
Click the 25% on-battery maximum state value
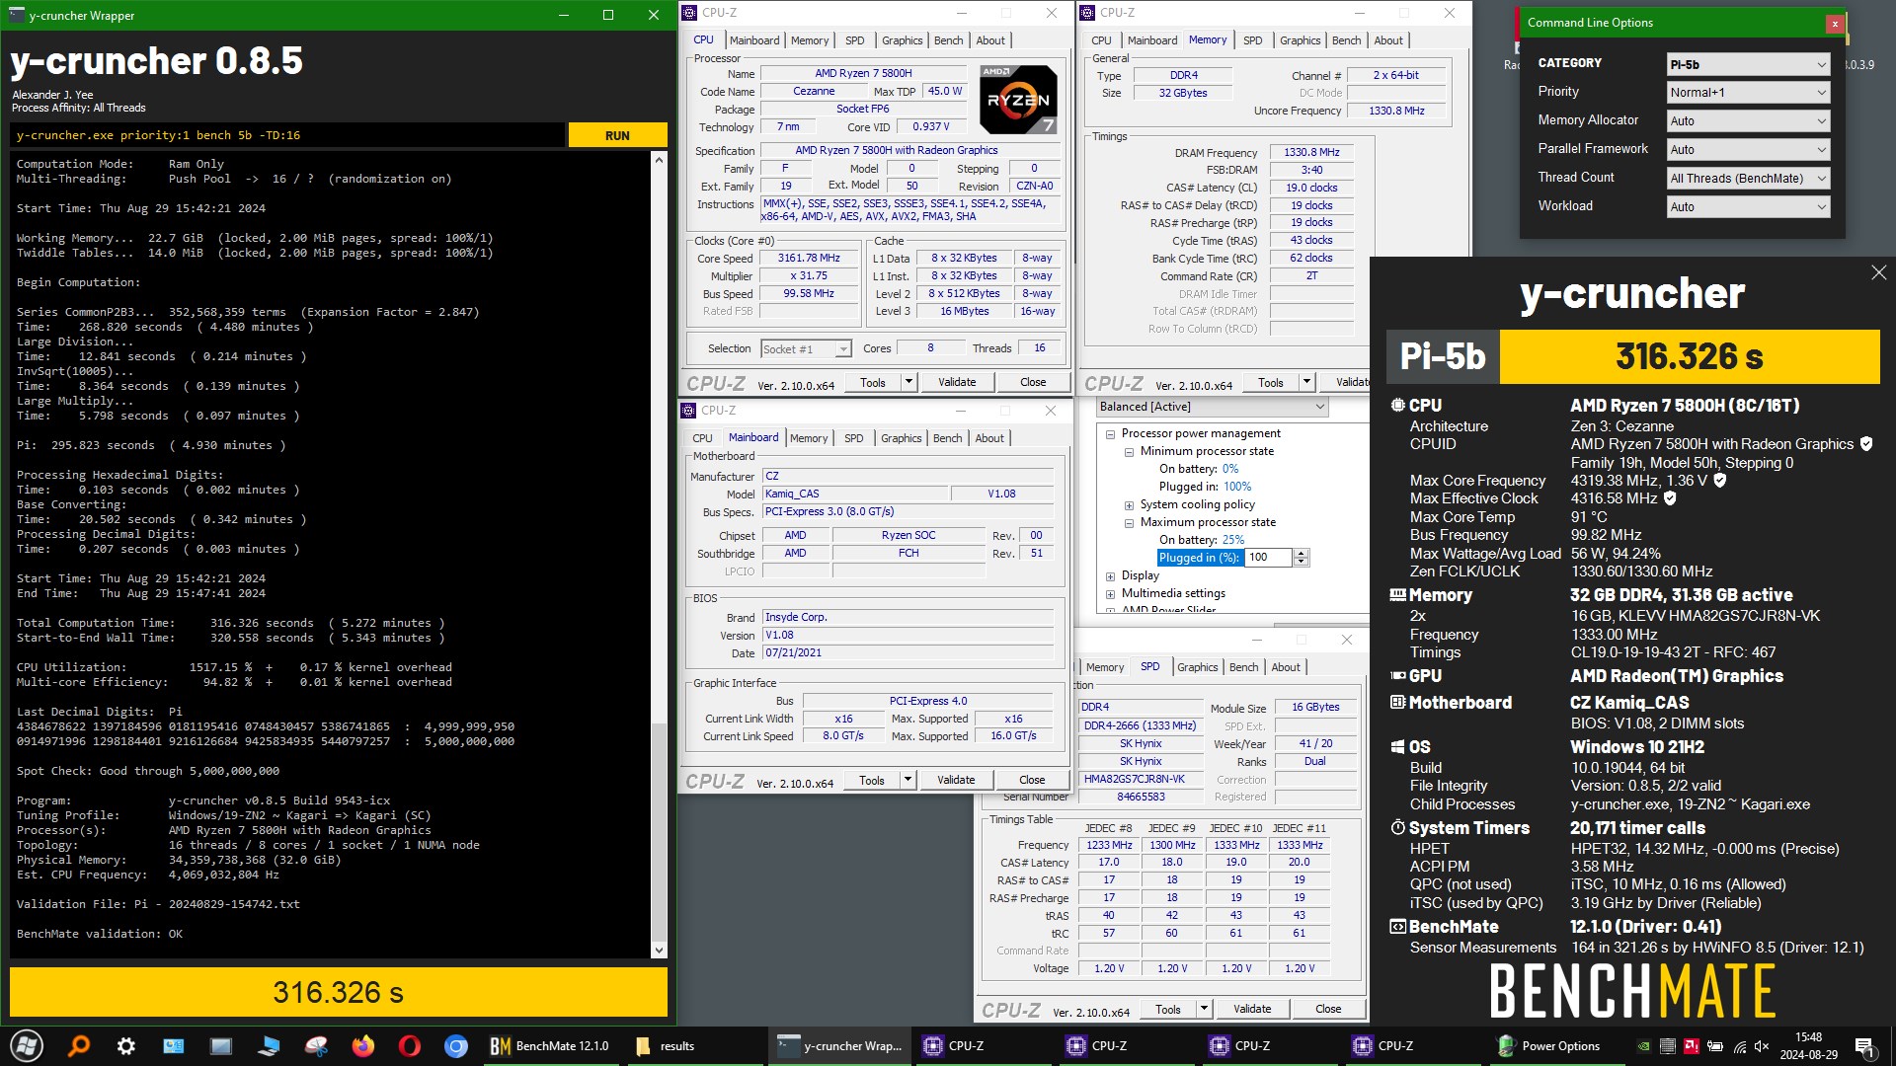coord(1232,540)
